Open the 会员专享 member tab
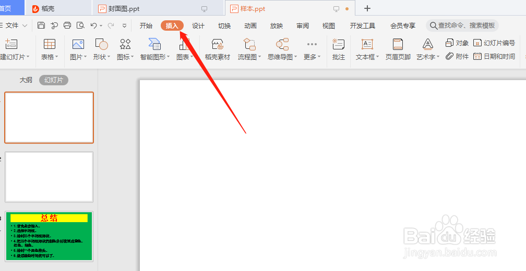The image size is (526, 271). click(x=403, y=26)
